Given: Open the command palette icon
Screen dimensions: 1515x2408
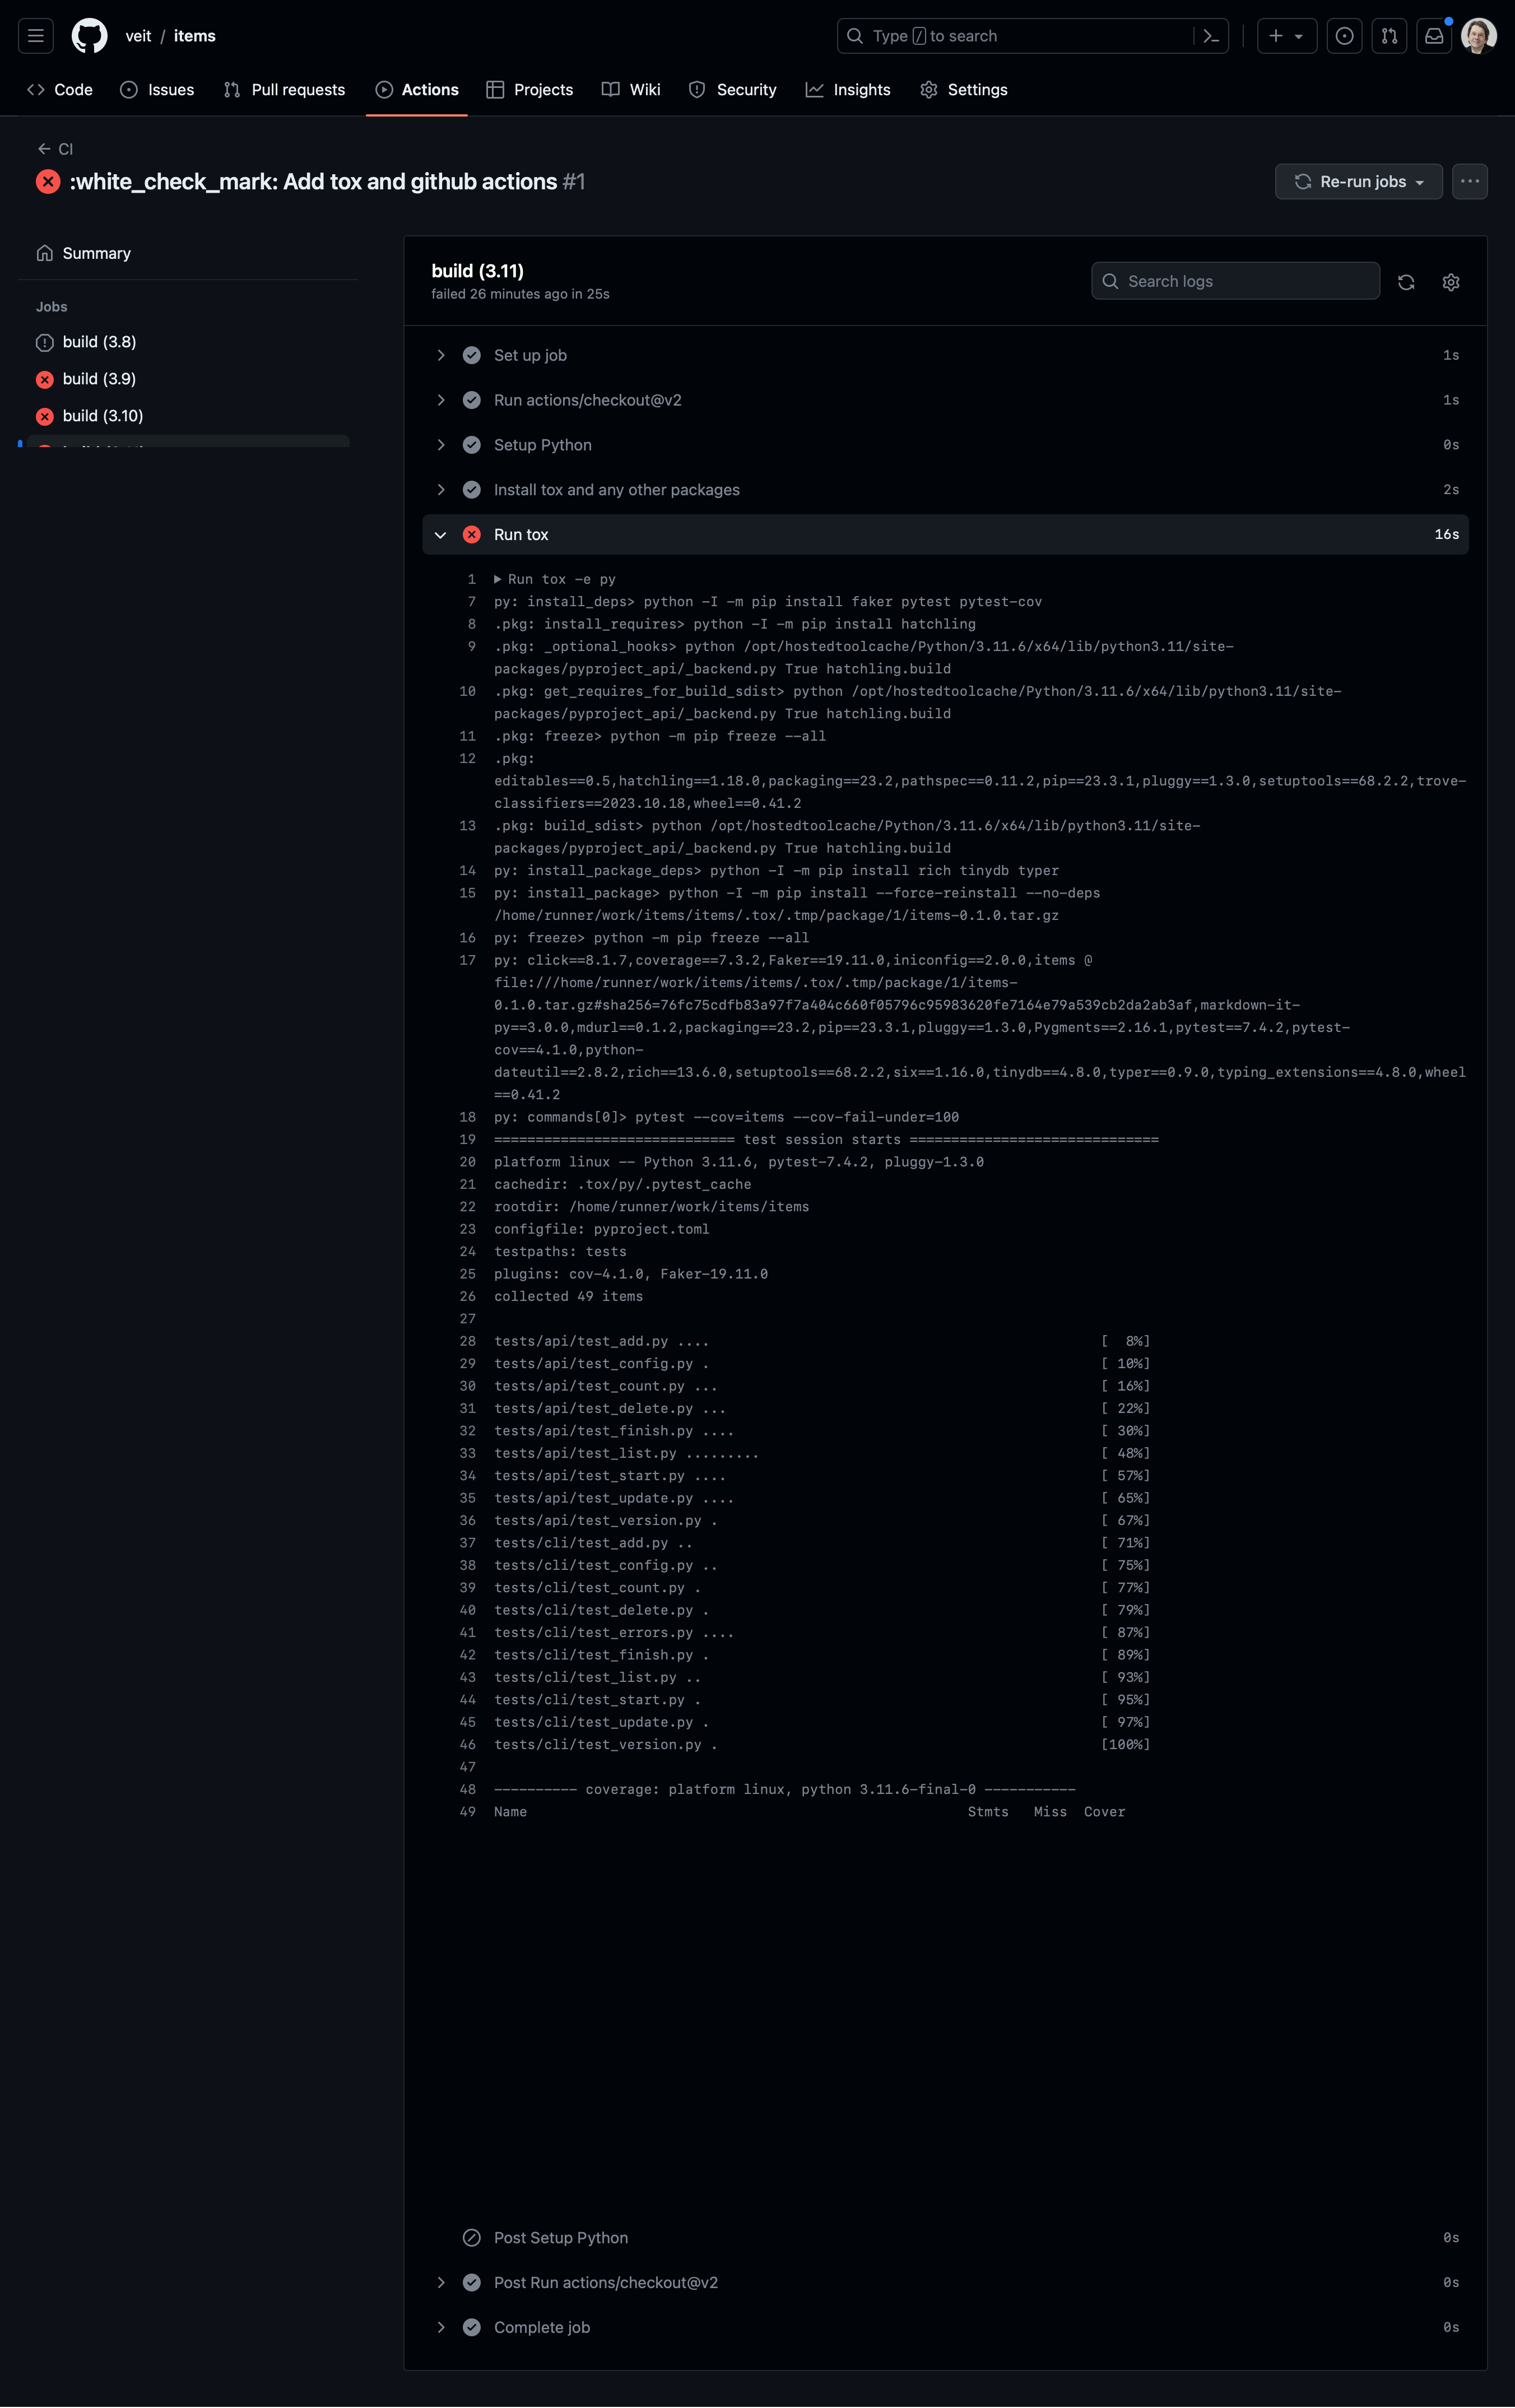Looking at the screenshot, I should pyautogui.click(x=1211, y=36).
